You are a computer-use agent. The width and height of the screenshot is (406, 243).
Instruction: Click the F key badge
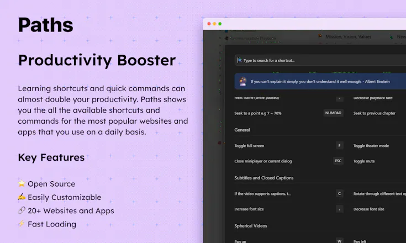pyautogui.click(x=339, y=145)
